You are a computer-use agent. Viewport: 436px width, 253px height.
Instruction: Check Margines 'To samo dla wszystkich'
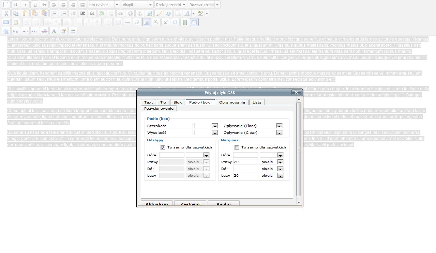tap(237, 147)
